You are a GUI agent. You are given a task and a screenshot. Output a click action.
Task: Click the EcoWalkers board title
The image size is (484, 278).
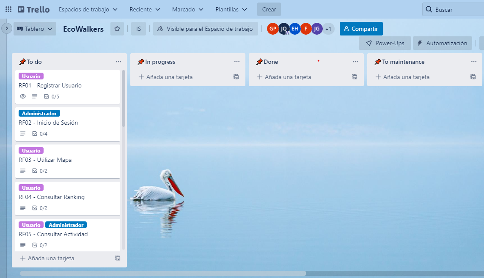[x=83, y=29]
